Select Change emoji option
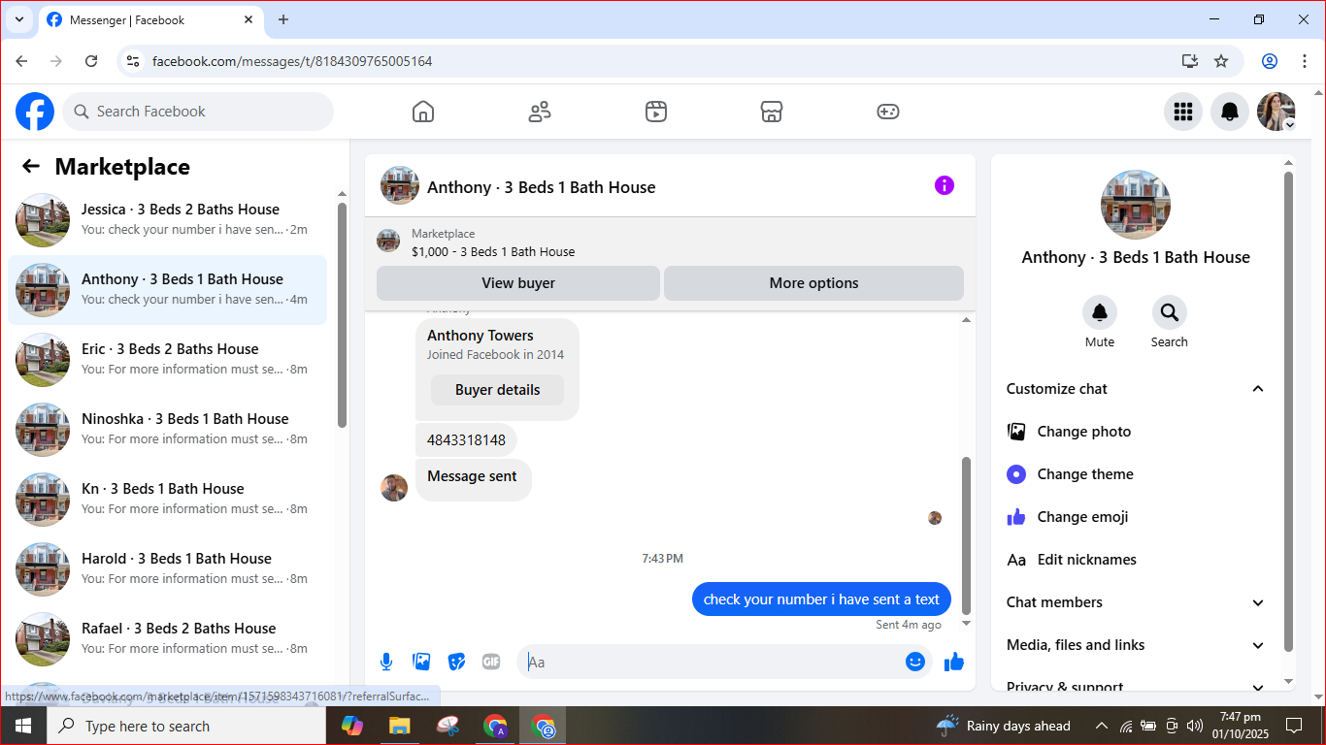Screen dimensions: 1326x745 [x=1136, y=517]
